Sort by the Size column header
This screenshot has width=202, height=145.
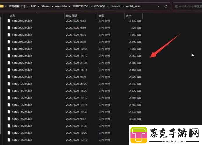pyautogui.click(x=128, y=16)
